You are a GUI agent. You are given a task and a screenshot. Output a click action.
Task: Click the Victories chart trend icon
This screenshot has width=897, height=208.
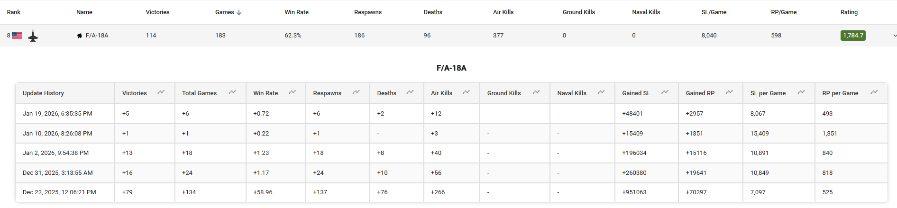click(161, 92)
